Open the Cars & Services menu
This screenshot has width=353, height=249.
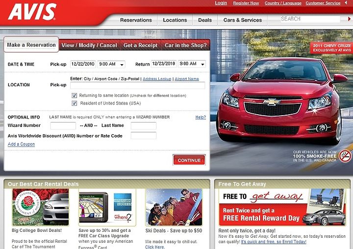243,20
